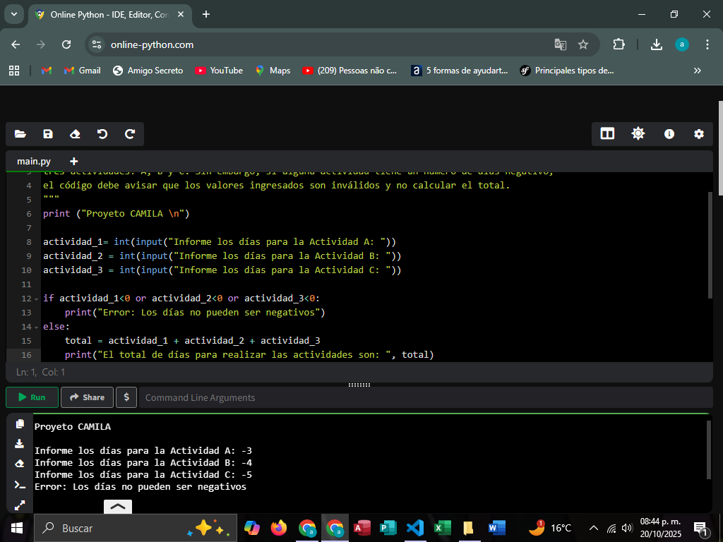Open editor settings with the gear icon
This screenshot has width=723, height=542.
(699, 134)
